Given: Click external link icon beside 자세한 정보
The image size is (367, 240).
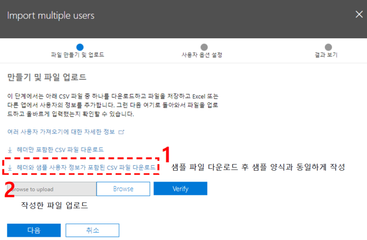Looking at the screenshot, I should pyautogui.click(x=122, y=132).
